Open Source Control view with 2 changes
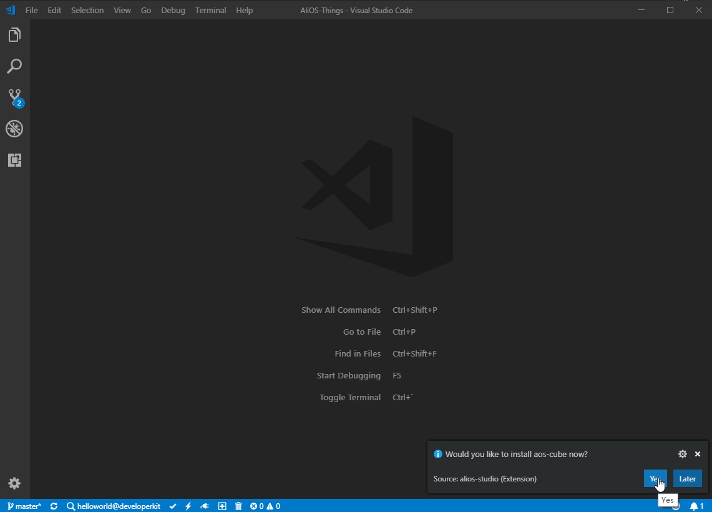 (x=15, y=97)
